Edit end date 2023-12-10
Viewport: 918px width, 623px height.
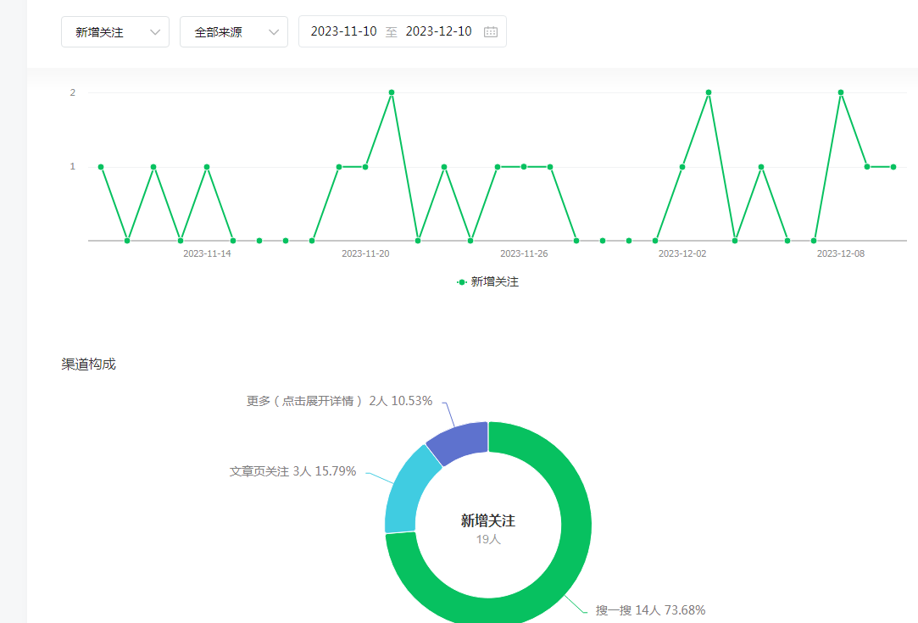(438, 31)
